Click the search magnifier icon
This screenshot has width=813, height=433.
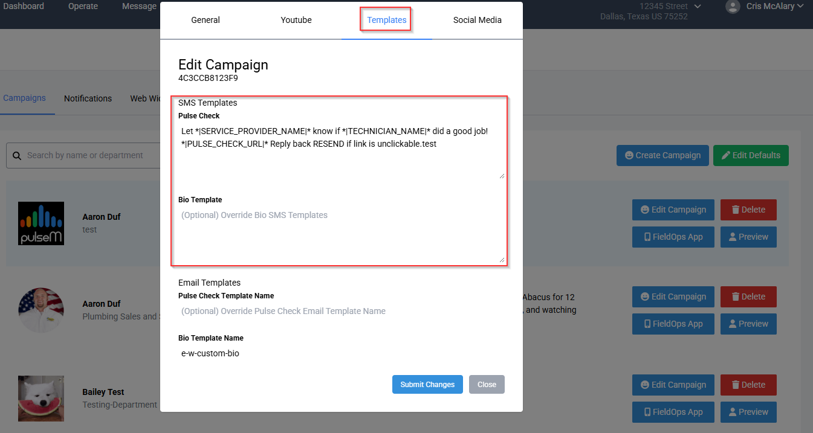coord(16,156)
